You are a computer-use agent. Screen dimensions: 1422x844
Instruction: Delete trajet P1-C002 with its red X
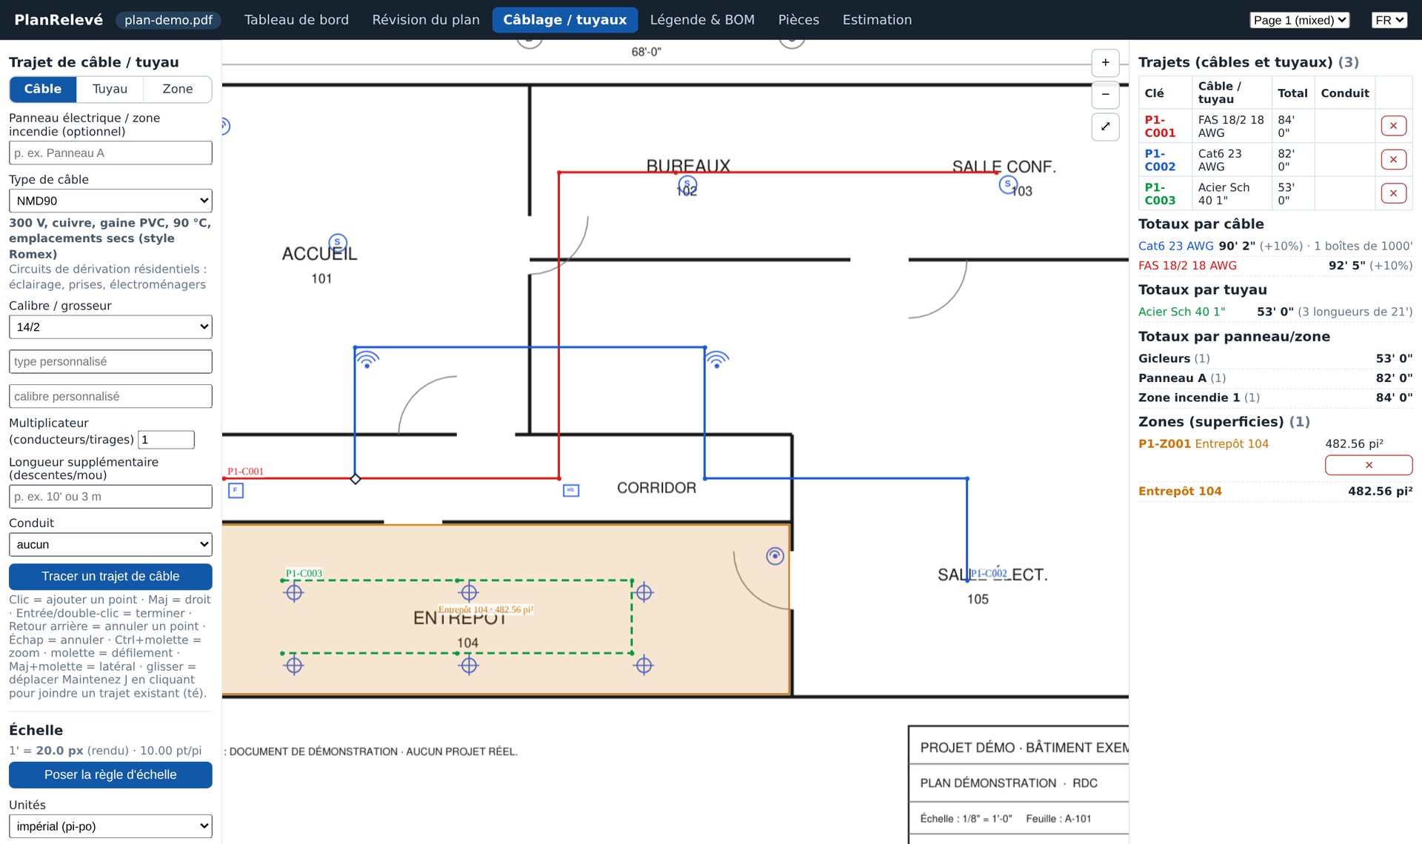tap(1393, 160)
